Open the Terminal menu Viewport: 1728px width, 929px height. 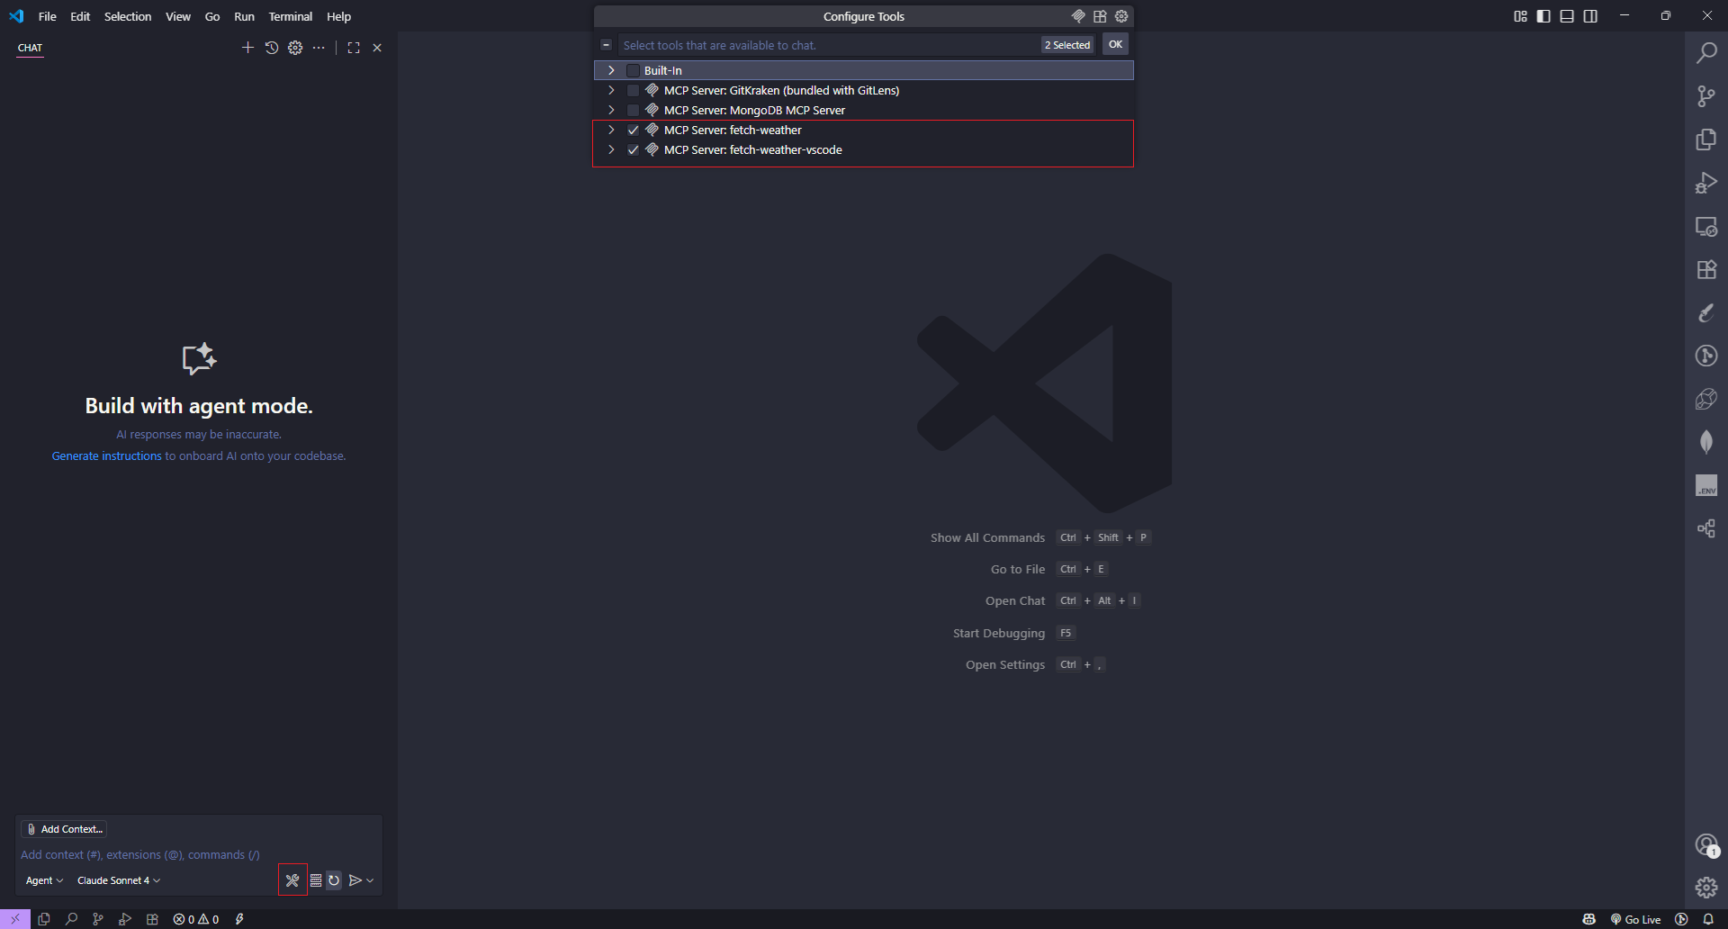[x=291, y=16]
